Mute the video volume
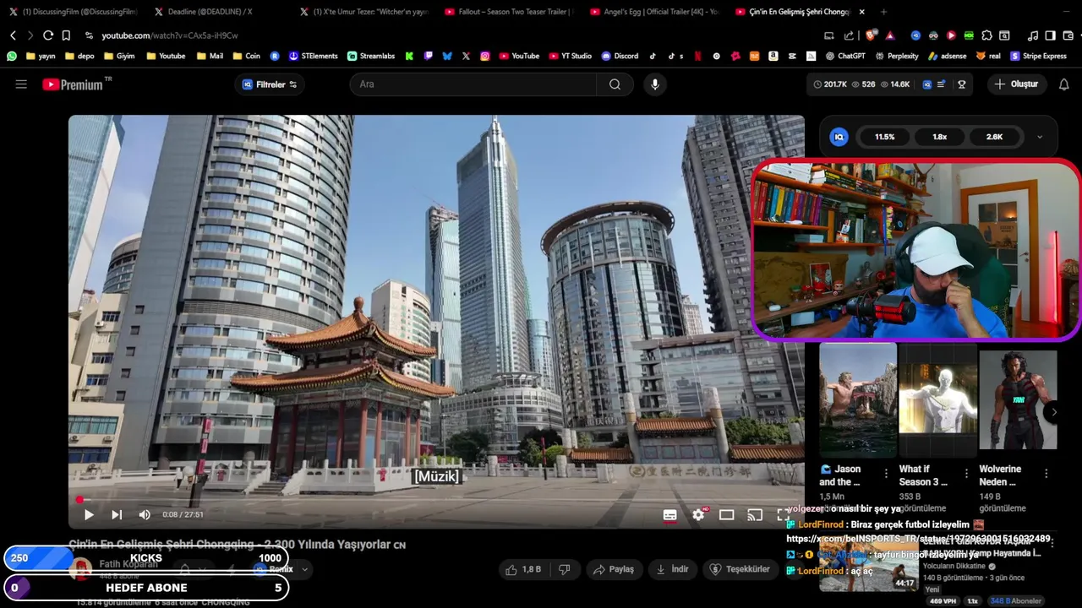Viewport: 1082px width, 608px height. pos(145,514)
